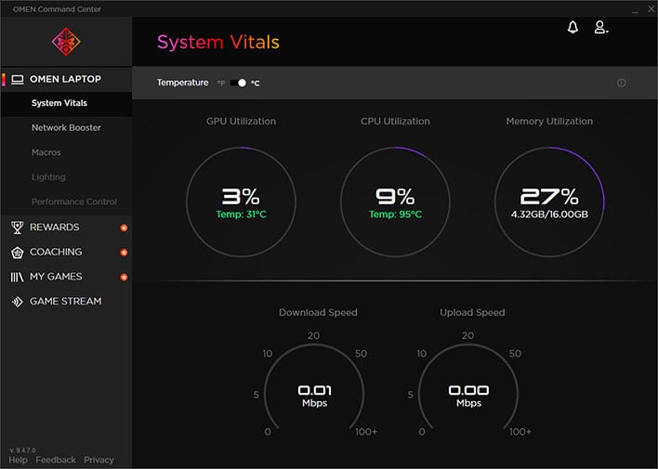The image size is (658, 469).
Task: Click the Rewards trophy icon
Action: (x=18, y=228)
